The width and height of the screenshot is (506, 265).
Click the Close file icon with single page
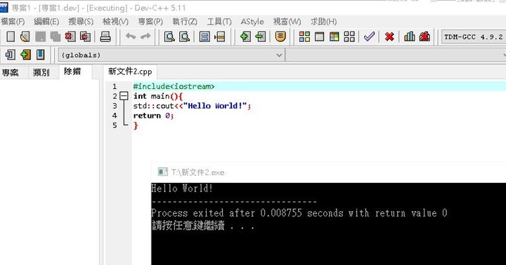(x=70, y=36)
